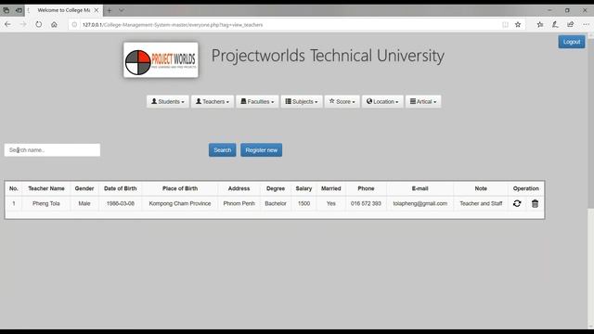Reload the page with refresh icon
The height and width of the screenshot is (334, 594).
pos(39,25)
